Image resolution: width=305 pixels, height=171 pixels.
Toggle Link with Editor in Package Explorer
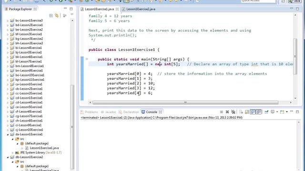[57, 16]
